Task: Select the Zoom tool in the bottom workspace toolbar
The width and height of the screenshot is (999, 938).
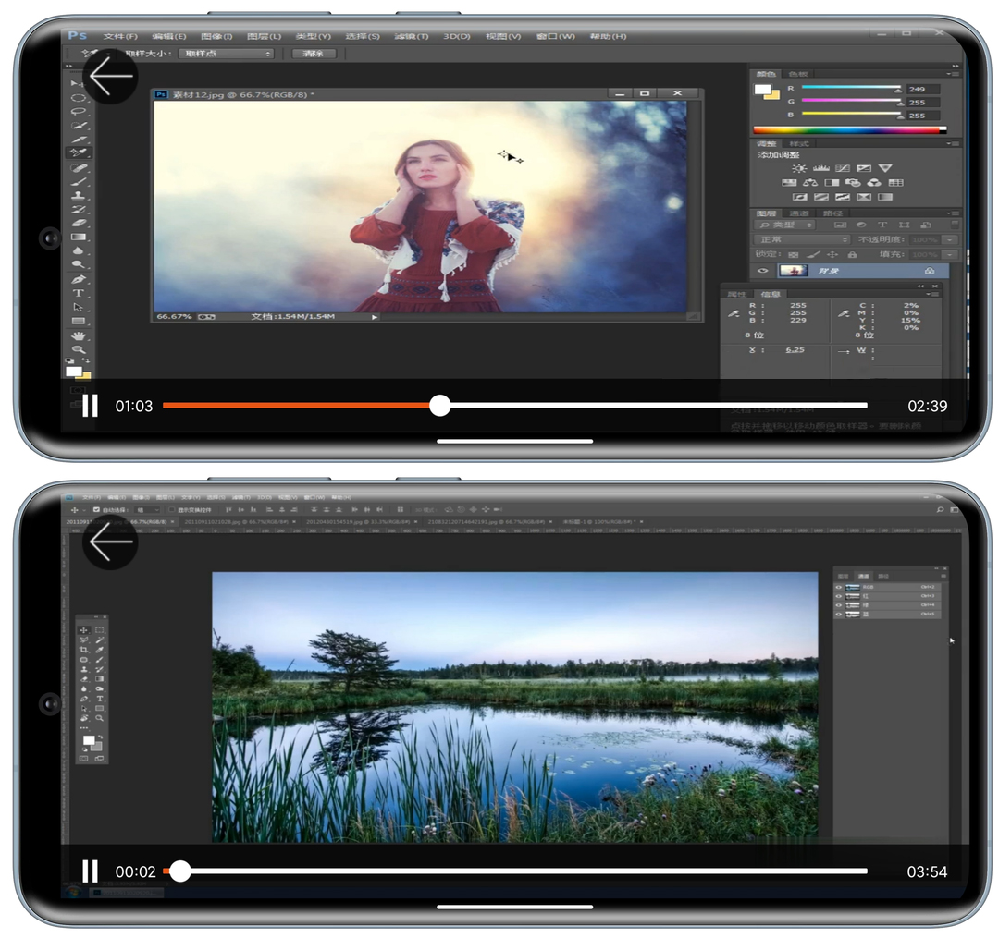Action: coord(100,717)
